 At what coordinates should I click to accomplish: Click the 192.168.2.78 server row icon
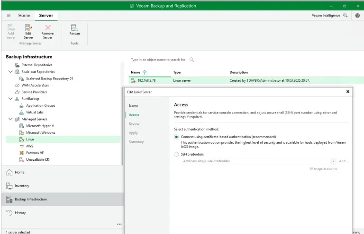133,80
